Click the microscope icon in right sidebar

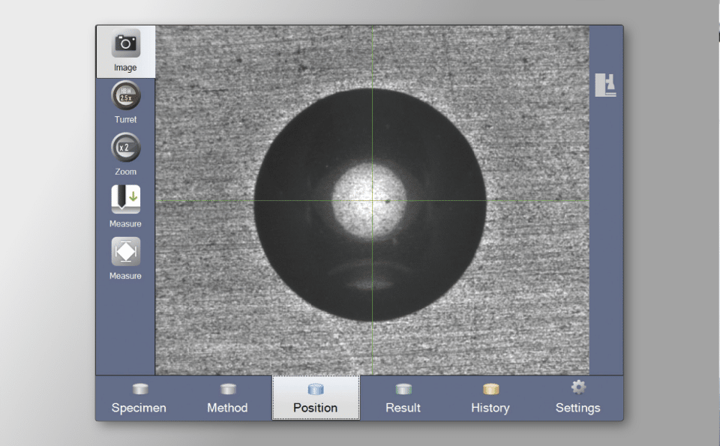pos(605,85)
